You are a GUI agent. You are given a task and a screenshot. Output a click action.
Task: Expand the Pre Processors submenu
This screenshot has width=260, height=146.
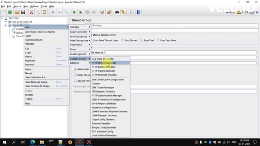(x=80, y=36)
